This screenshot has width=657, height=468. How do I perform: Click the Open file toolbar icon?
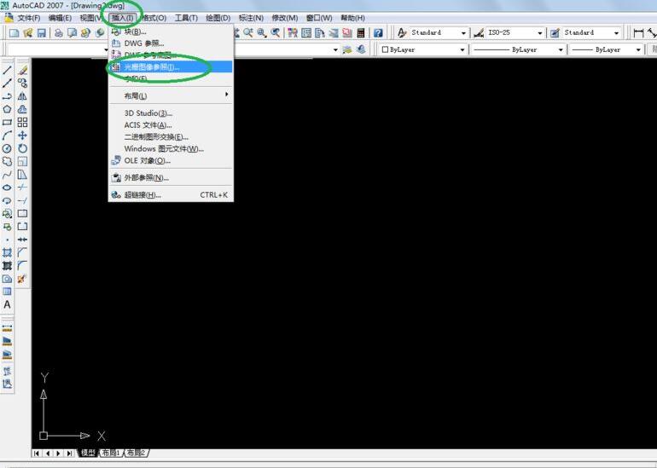[28, 32]
